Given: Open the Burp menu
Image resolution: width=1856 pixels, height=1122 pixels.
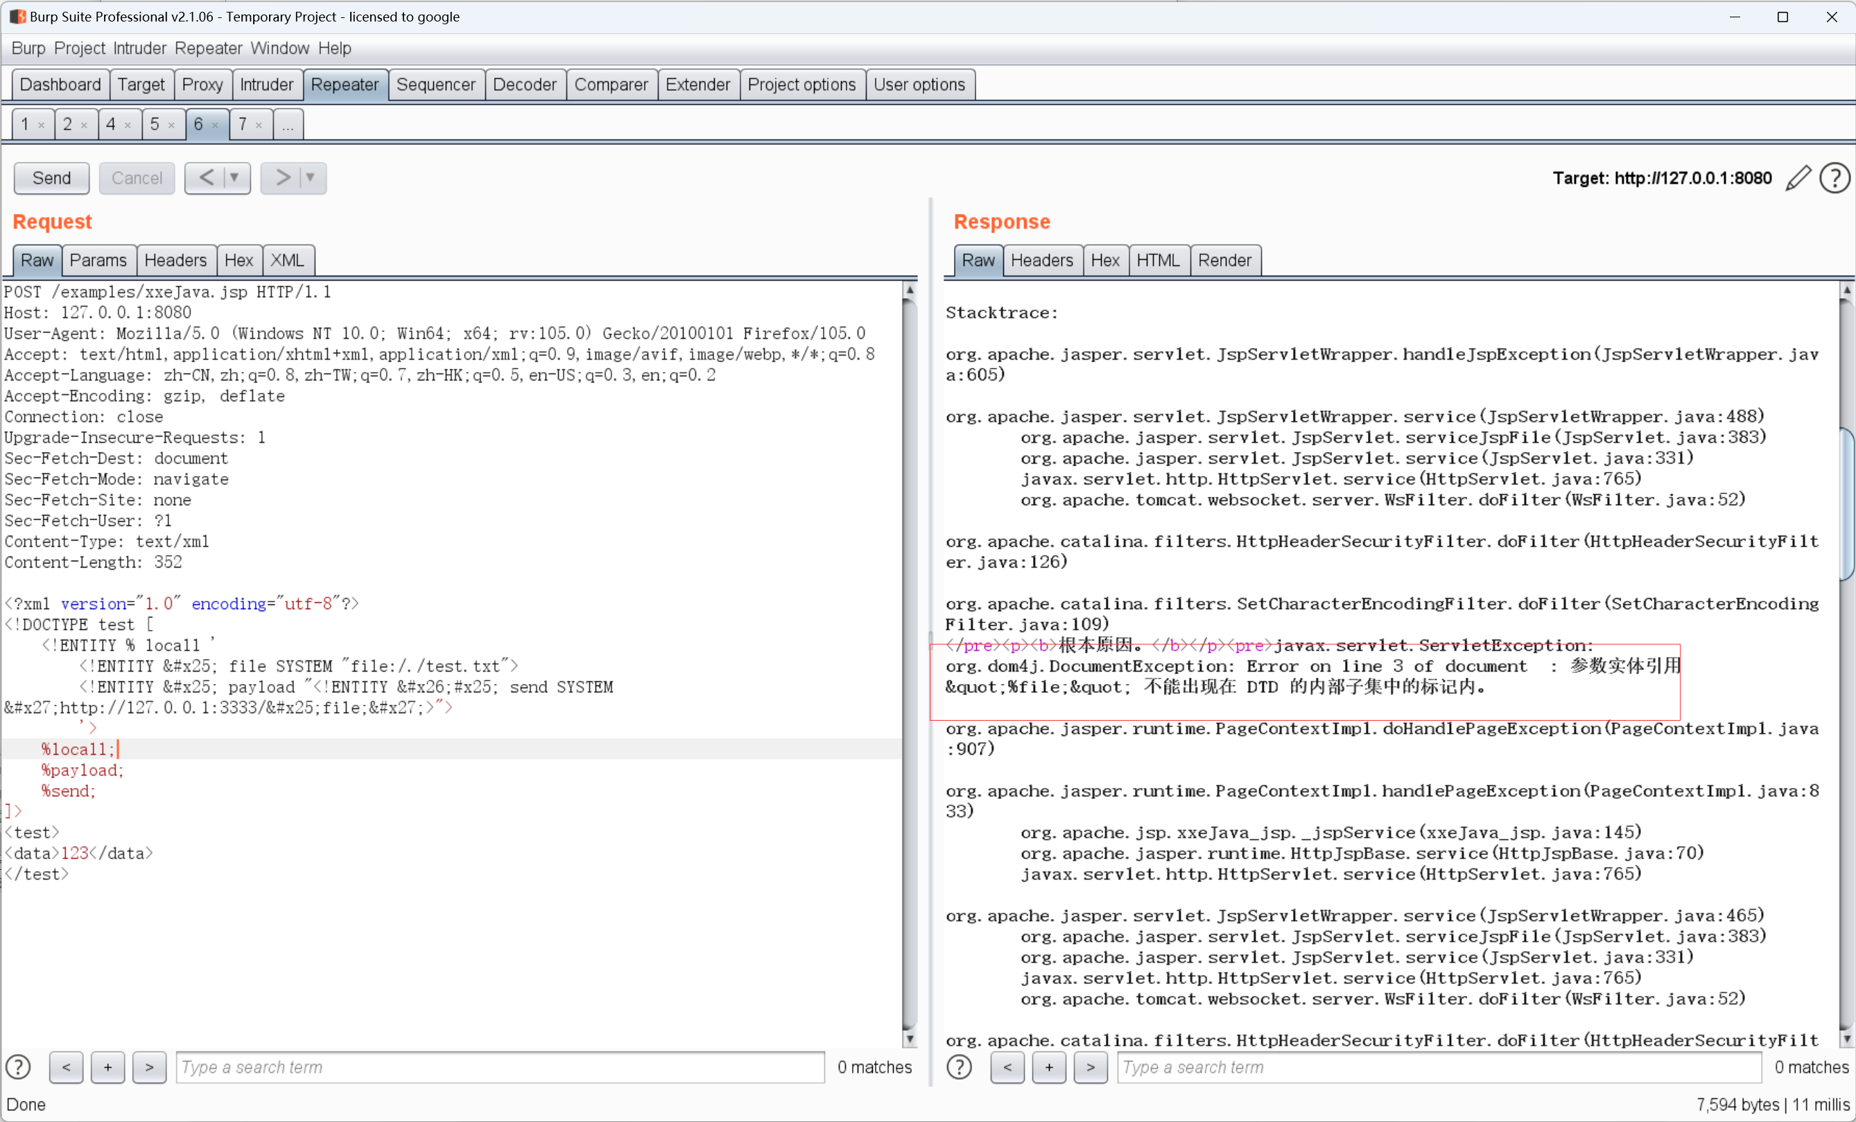Looking at the screenshot, I should (28, 49).
